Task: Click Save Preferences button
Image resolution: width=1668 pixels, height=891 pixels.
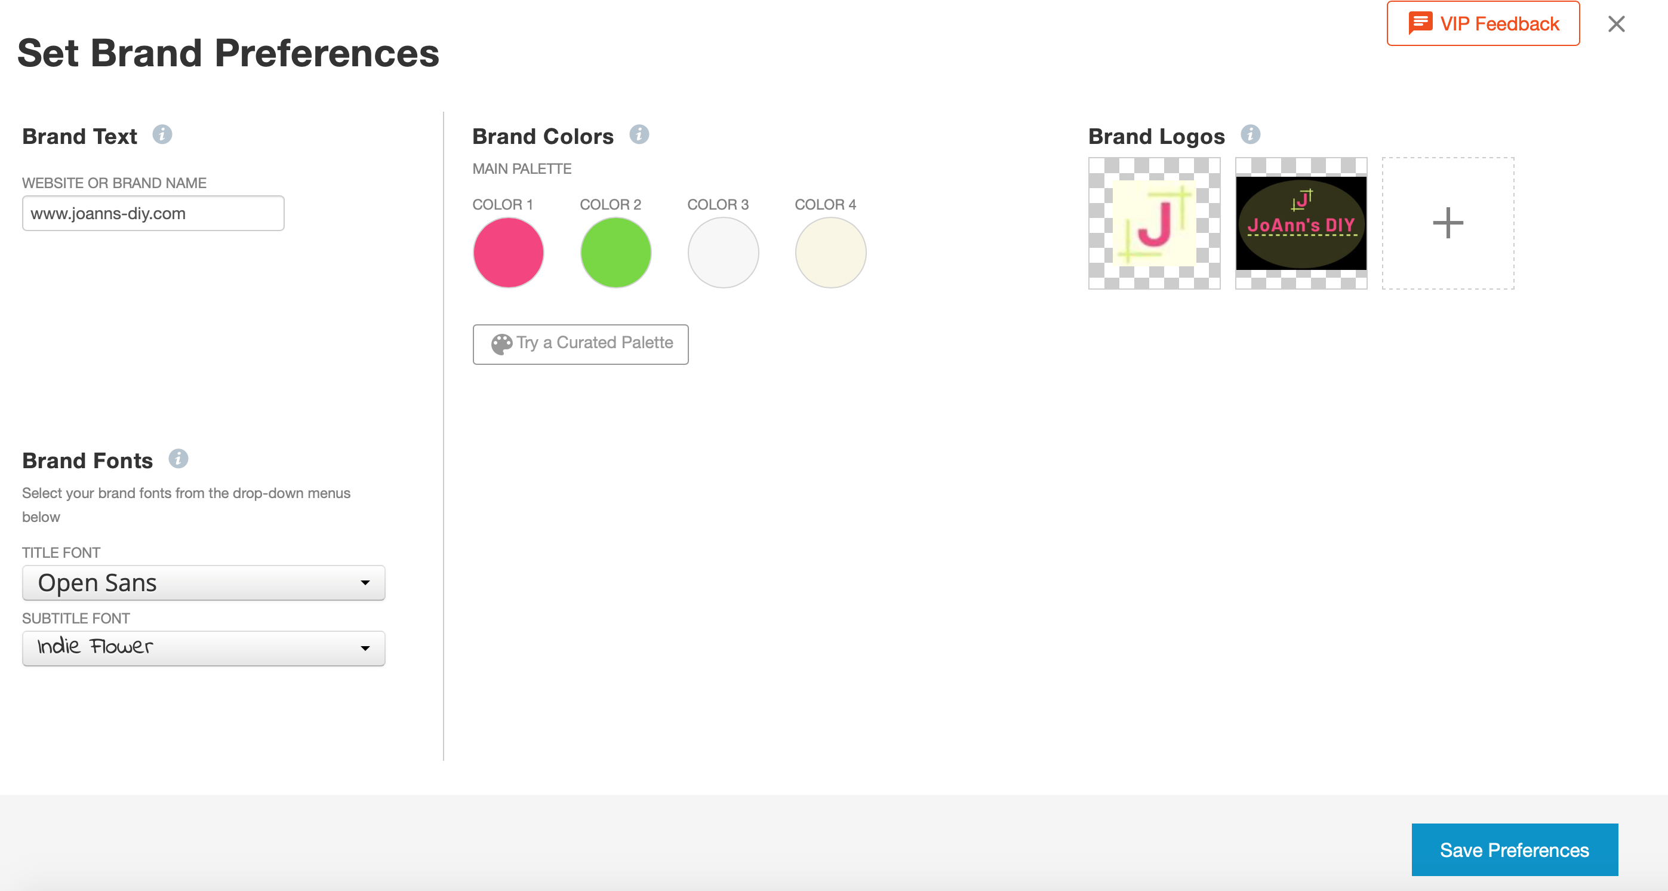Action: (1514, 850)
